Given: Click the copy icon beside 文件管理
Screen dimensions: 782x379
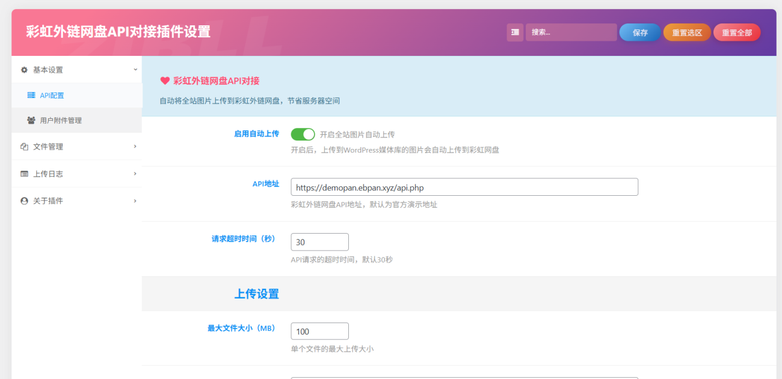Looking at the screenshot, I should [x=23, y=147].
